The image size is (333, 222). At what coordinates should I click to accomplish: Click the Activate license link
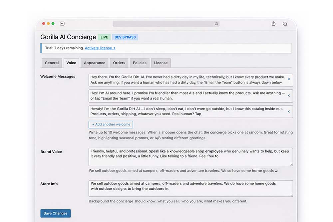[100, 48]
